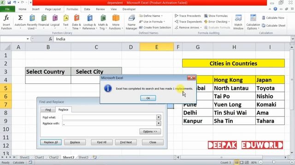
Task: Click zoom in plus button
Action: click(292, 162)
